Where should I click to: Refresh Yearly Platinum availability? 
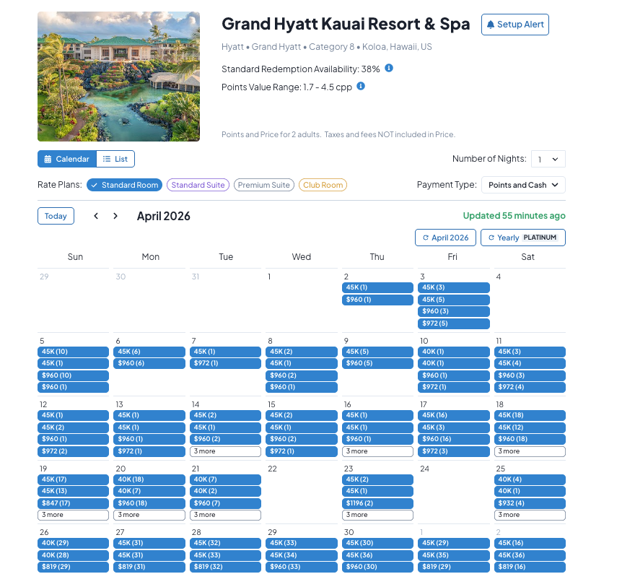[x=523, y=238]
